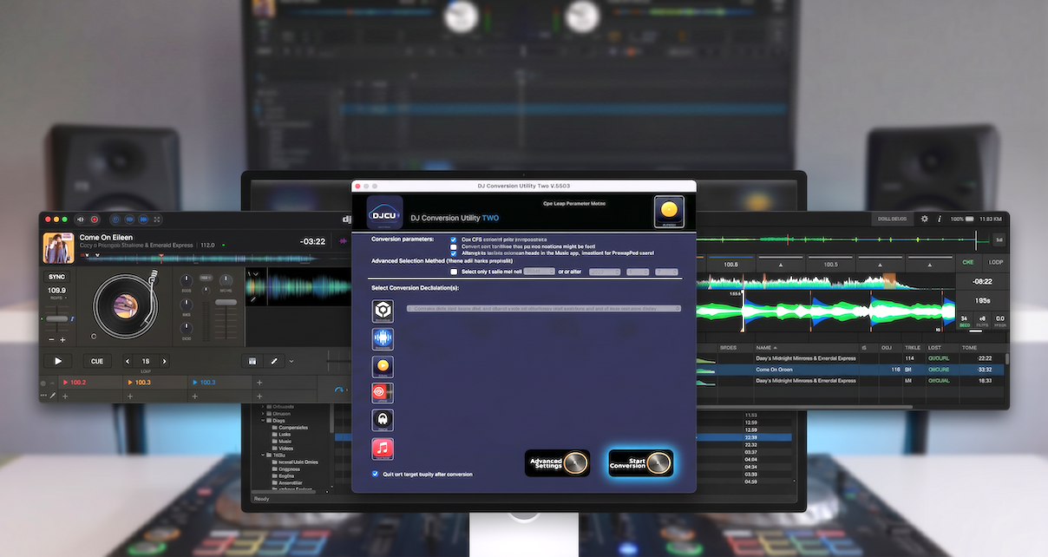
Task: Open Advanced Settings button
Action: tap(557, 463)
